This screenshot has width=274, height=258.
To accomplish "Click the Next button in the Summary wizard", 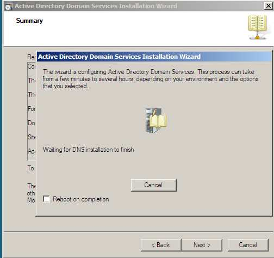I will point(202,245).
